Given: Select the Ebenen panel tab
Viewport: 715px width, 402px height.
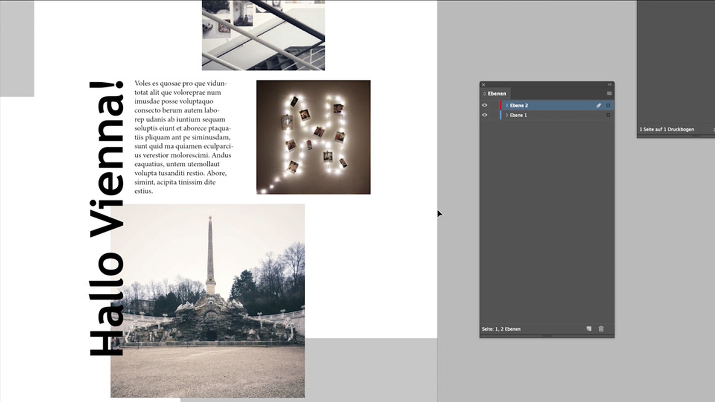Looking at the screenshot, I should (x=497, y=94).
